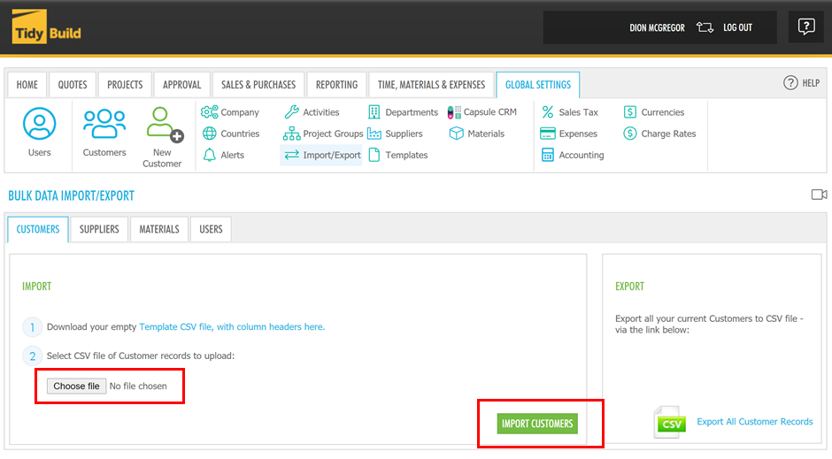
Task: Click the video camera help icon
Action: pos(819,195)
